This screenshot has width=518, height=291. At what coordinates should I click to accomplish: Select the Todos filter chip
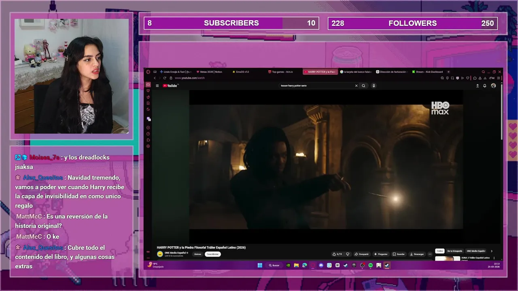click(x=439, y=251)
